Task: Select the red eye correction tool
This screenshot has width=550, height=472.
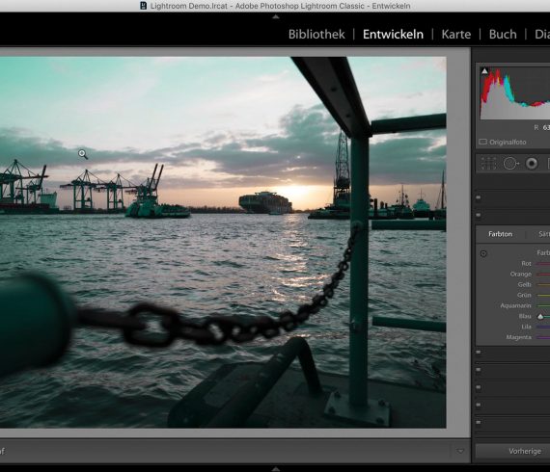Action: [x=532, y=163]
